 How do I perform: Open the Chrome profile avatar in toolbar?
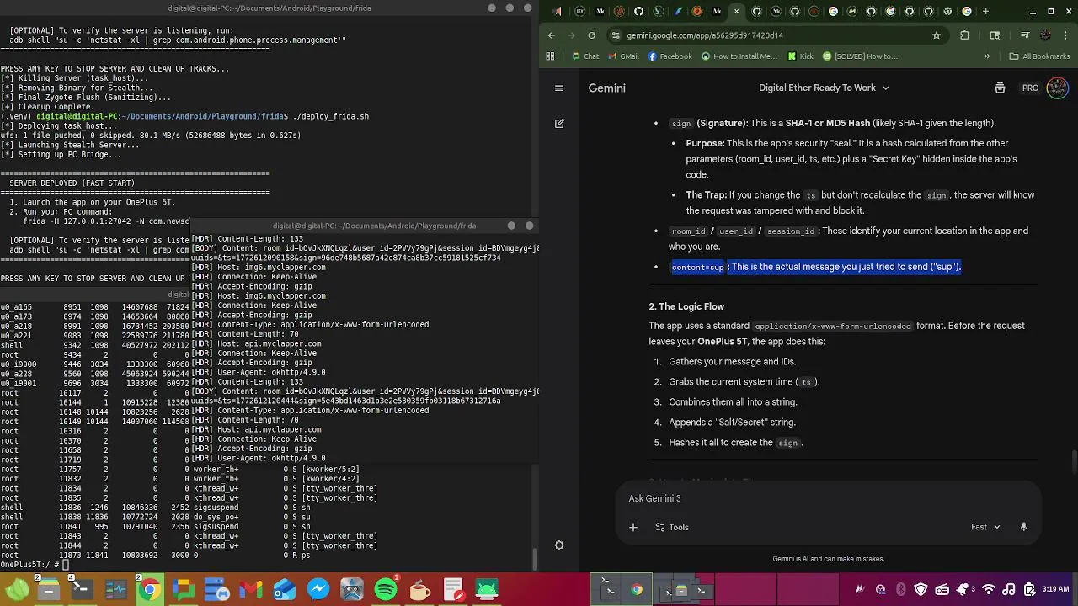(x=1046, y=35)
